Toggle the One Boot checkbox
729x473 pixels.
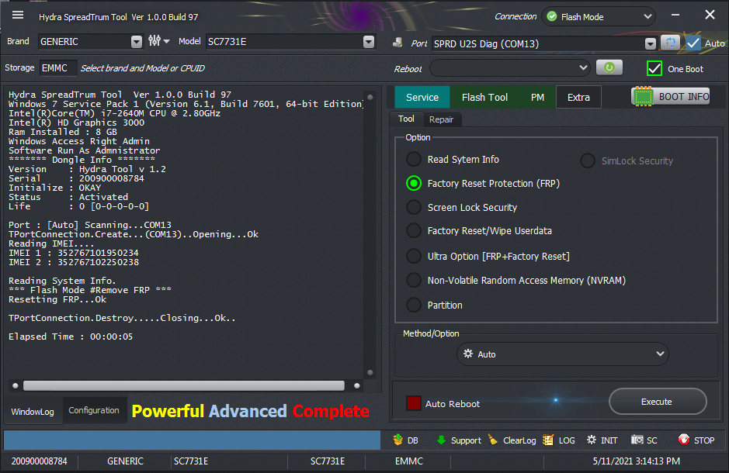pyautogui.click(x=654, y=69)
